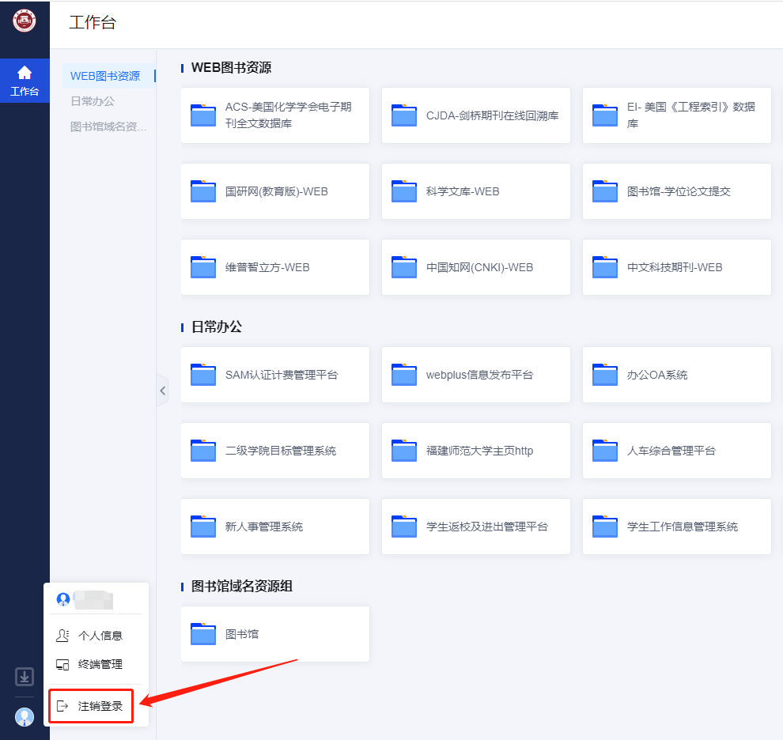Open 维普智立方-WEB resource card
Viewport: 783px width, 740px height.
[x=275, y=267]
